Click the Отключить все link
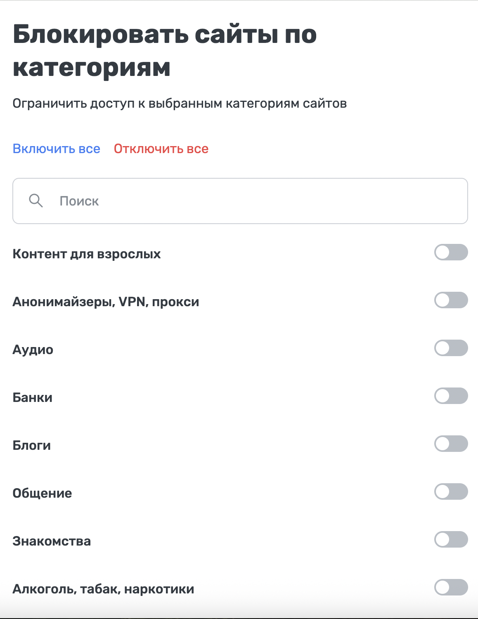The width and height of the screenshot is (478, 619). [x=161, y=149]
